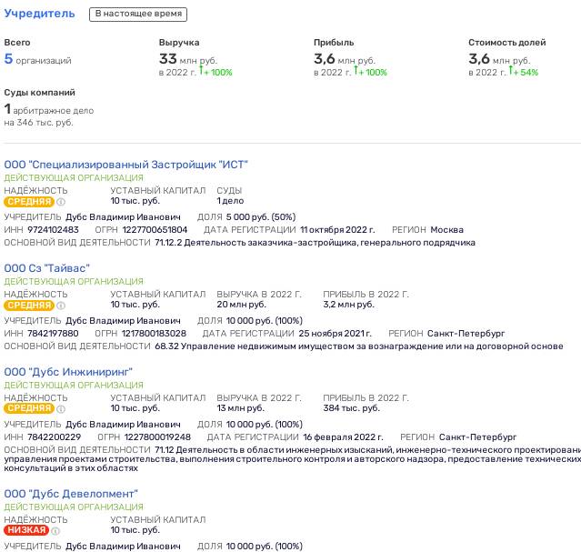The image size is (581, 552).
Task: Click the red НИЗКАЯ reliability badge
Action: pos(26,530)
